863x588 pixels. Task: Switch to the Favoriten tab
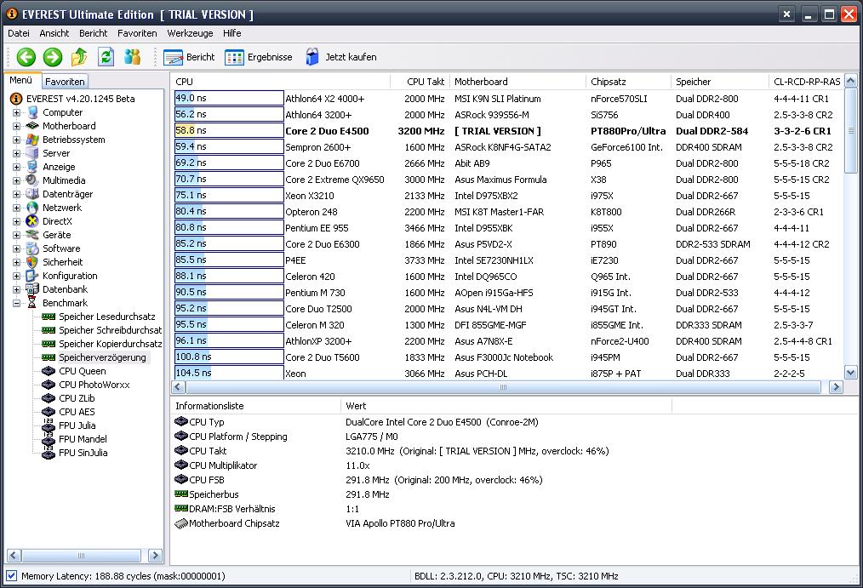[x=65, y=82]
